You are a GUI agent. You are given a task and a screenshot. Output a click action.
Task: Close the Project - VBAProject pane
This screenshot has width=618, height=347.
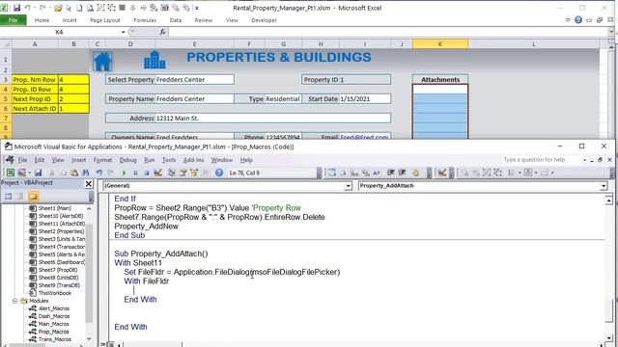(89, 184)
